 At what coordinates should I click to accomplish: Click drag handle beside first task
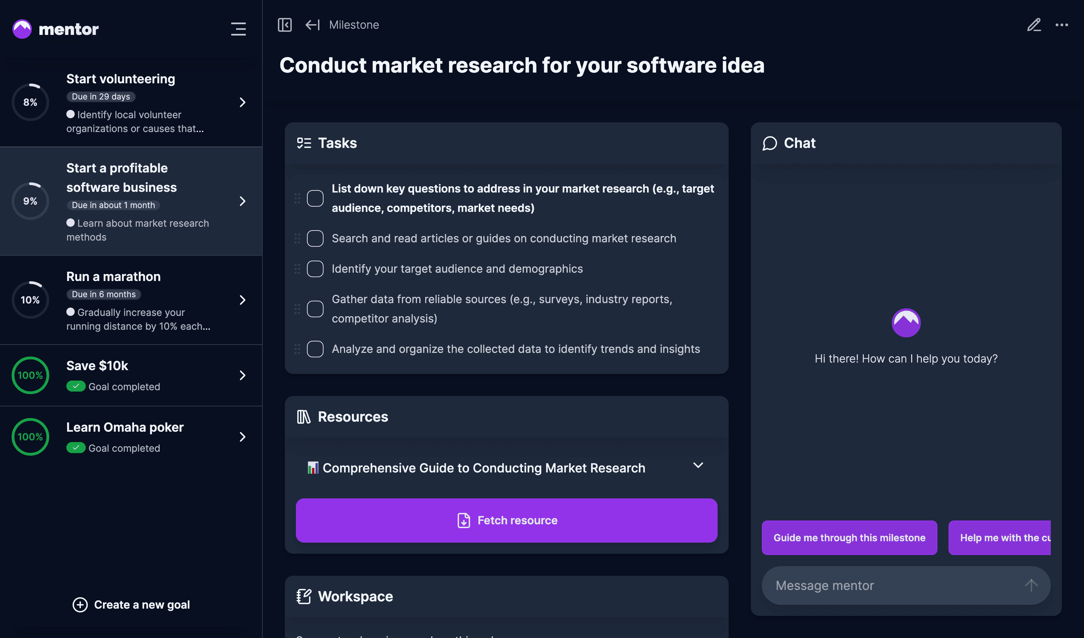tap(297, 198)
